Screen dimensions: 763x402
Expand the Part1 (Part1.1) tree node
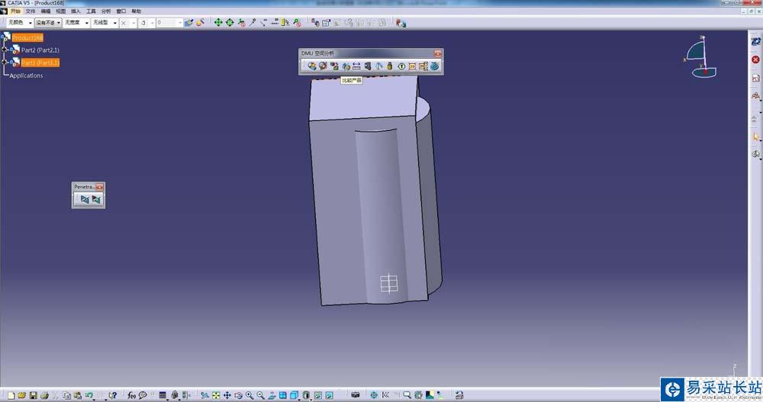(5, 62)
